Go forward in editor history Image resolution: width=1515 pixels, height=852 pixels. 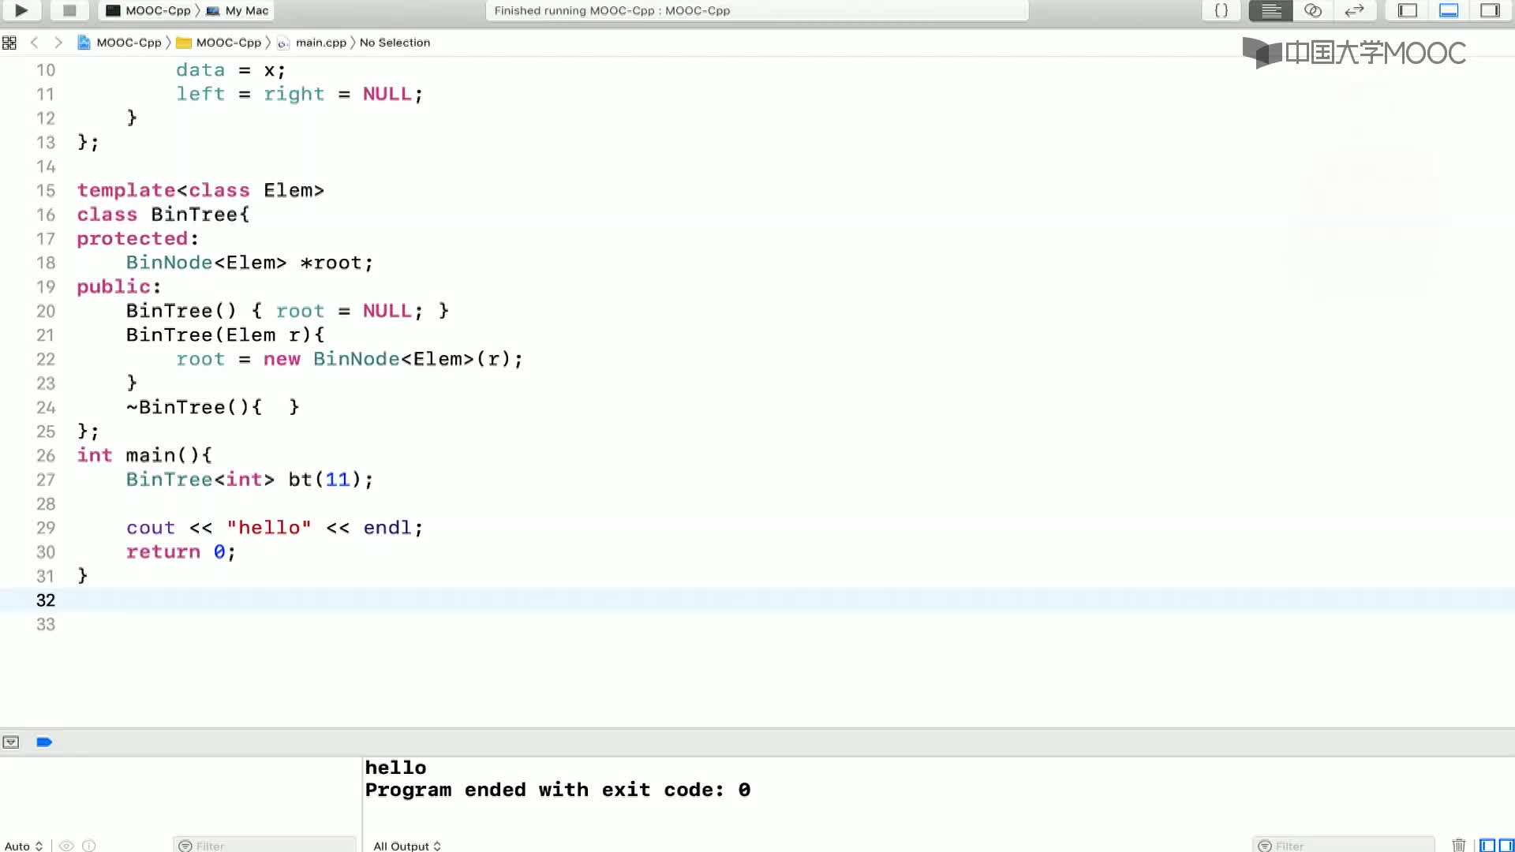point(58,43)
